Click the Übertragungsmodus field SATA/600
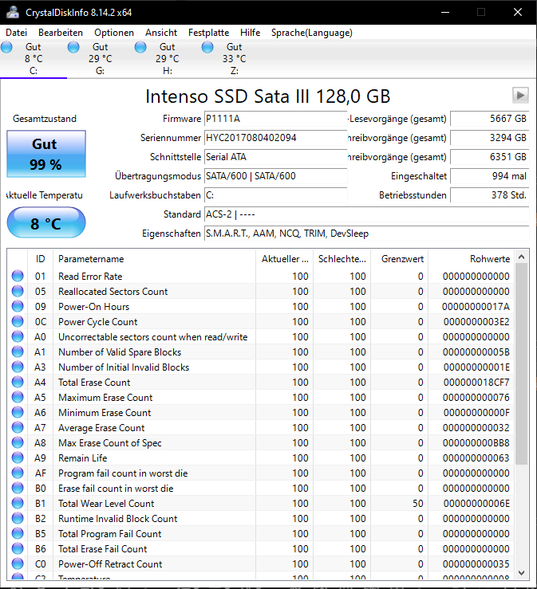The image size is (537, 589). (275, 176)
